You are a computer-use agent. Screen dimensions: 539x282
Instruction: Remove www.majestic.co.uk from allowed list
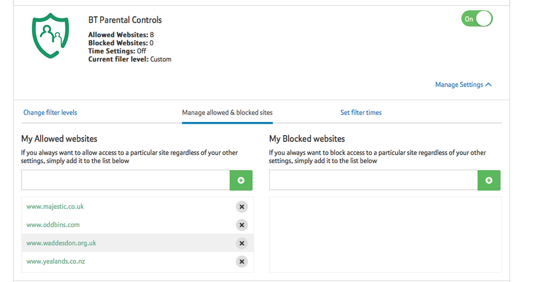(242, 206)
